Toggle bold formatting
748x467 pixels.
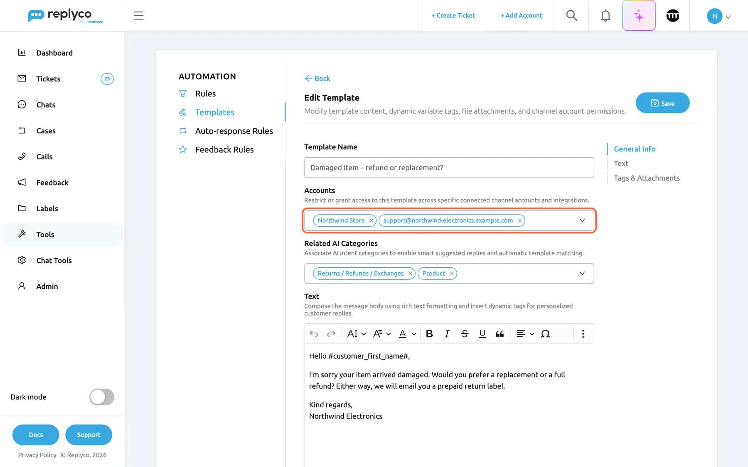[x=429, y=334]
